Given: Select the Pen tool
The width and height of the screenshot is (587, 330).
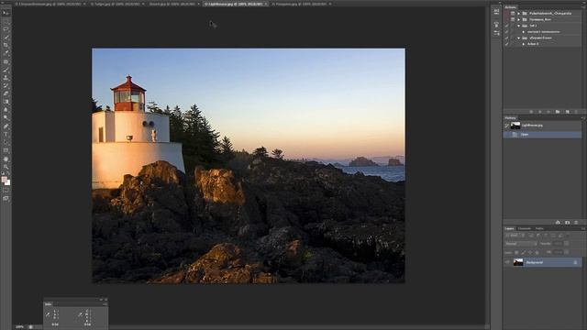Looking at the screenshot, I should pos(6,126).
